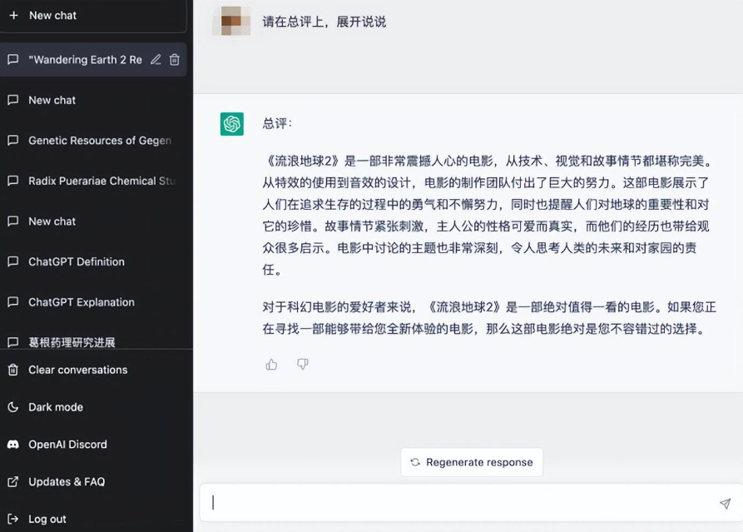The height and width of the screenshot is (532, 743).
Task: Open the OpenAI Discord link
Action: click(67, 445)
